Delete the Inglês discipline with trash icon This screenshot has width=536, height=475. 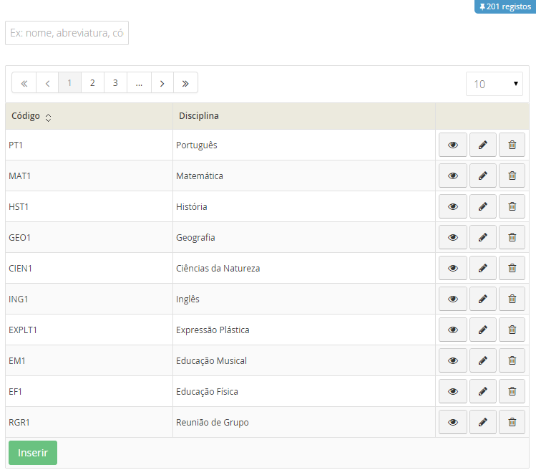coord(512,299)
